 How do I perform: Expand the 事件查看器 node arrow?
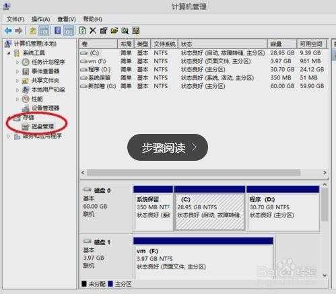click(18, 71)
